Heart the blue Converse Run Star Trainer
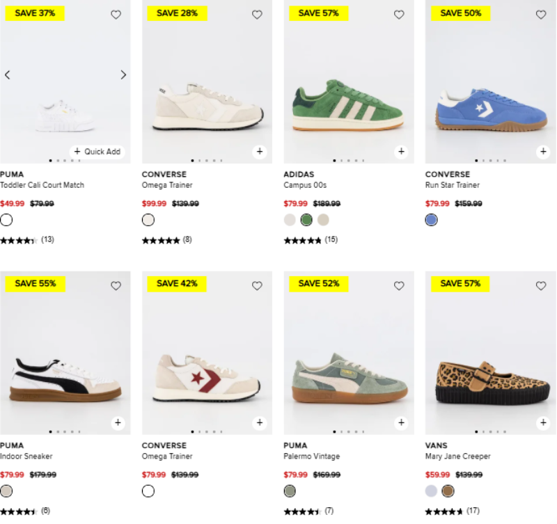Viewport: 557px width, 524px height. click(x=541, y=15)
